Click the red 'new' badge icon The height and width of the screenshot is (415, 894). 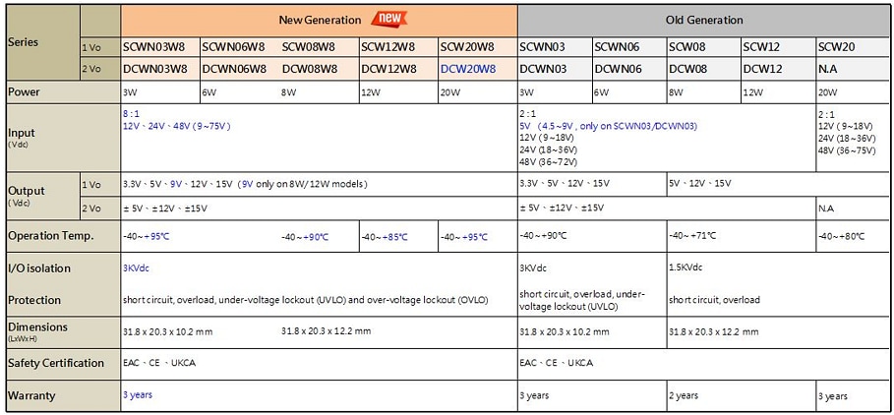pyautogui.click(x=390, y=20)
